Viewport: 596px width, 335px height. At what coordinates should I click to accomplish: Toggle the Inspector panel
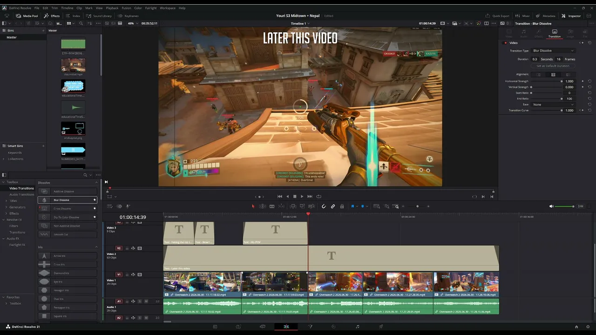coord(571,16)
